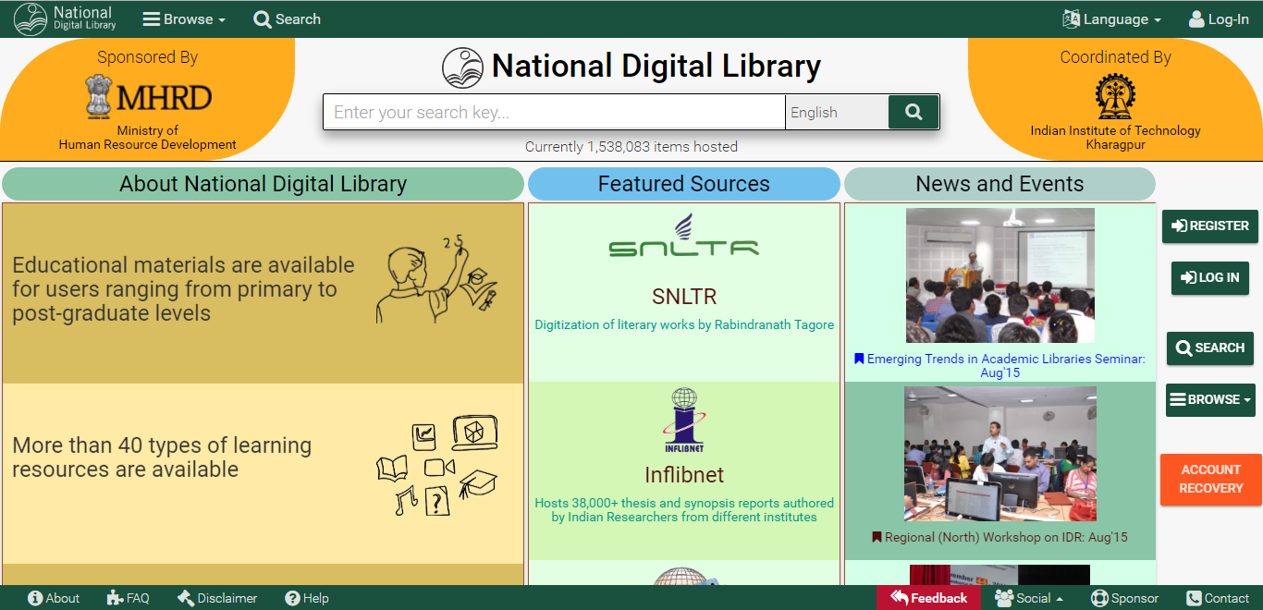
Task: Click the REGISTER side button
Action: click(1209, 226)
